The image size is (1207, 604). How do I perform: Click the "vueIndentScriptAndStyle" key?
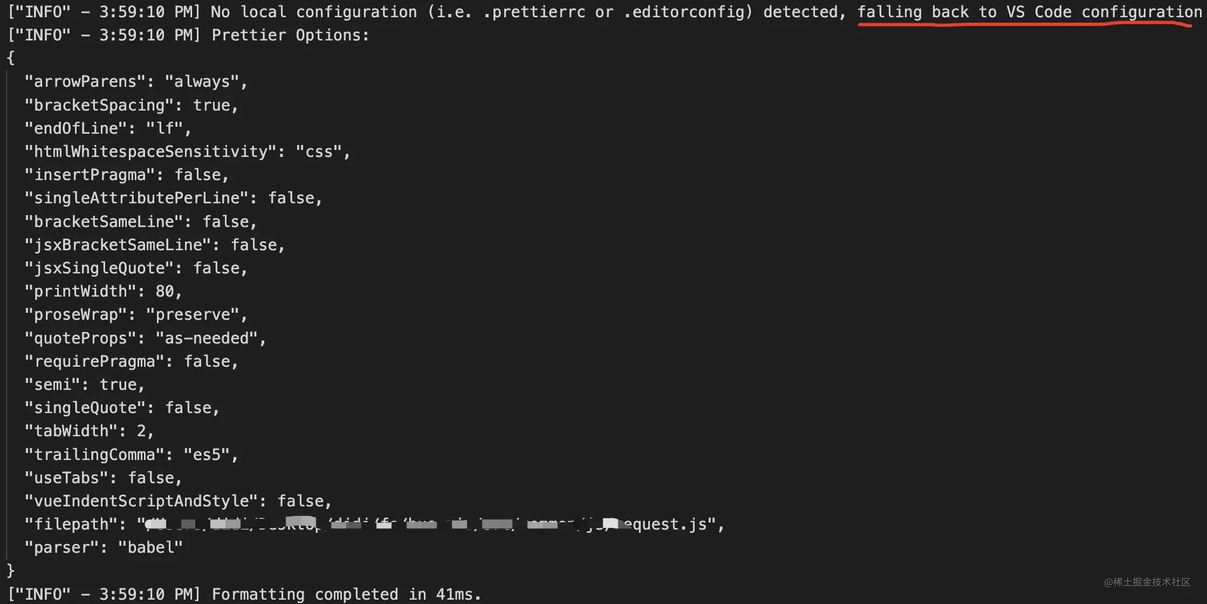tap(141, 501)
